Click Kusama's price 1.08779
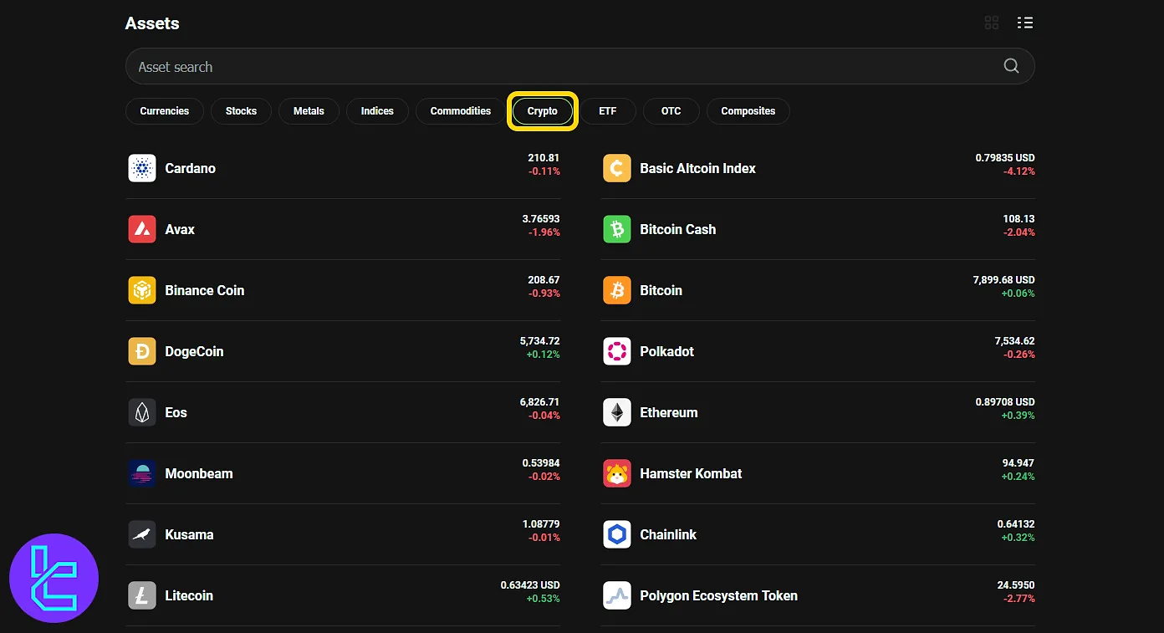 (541, 523)
